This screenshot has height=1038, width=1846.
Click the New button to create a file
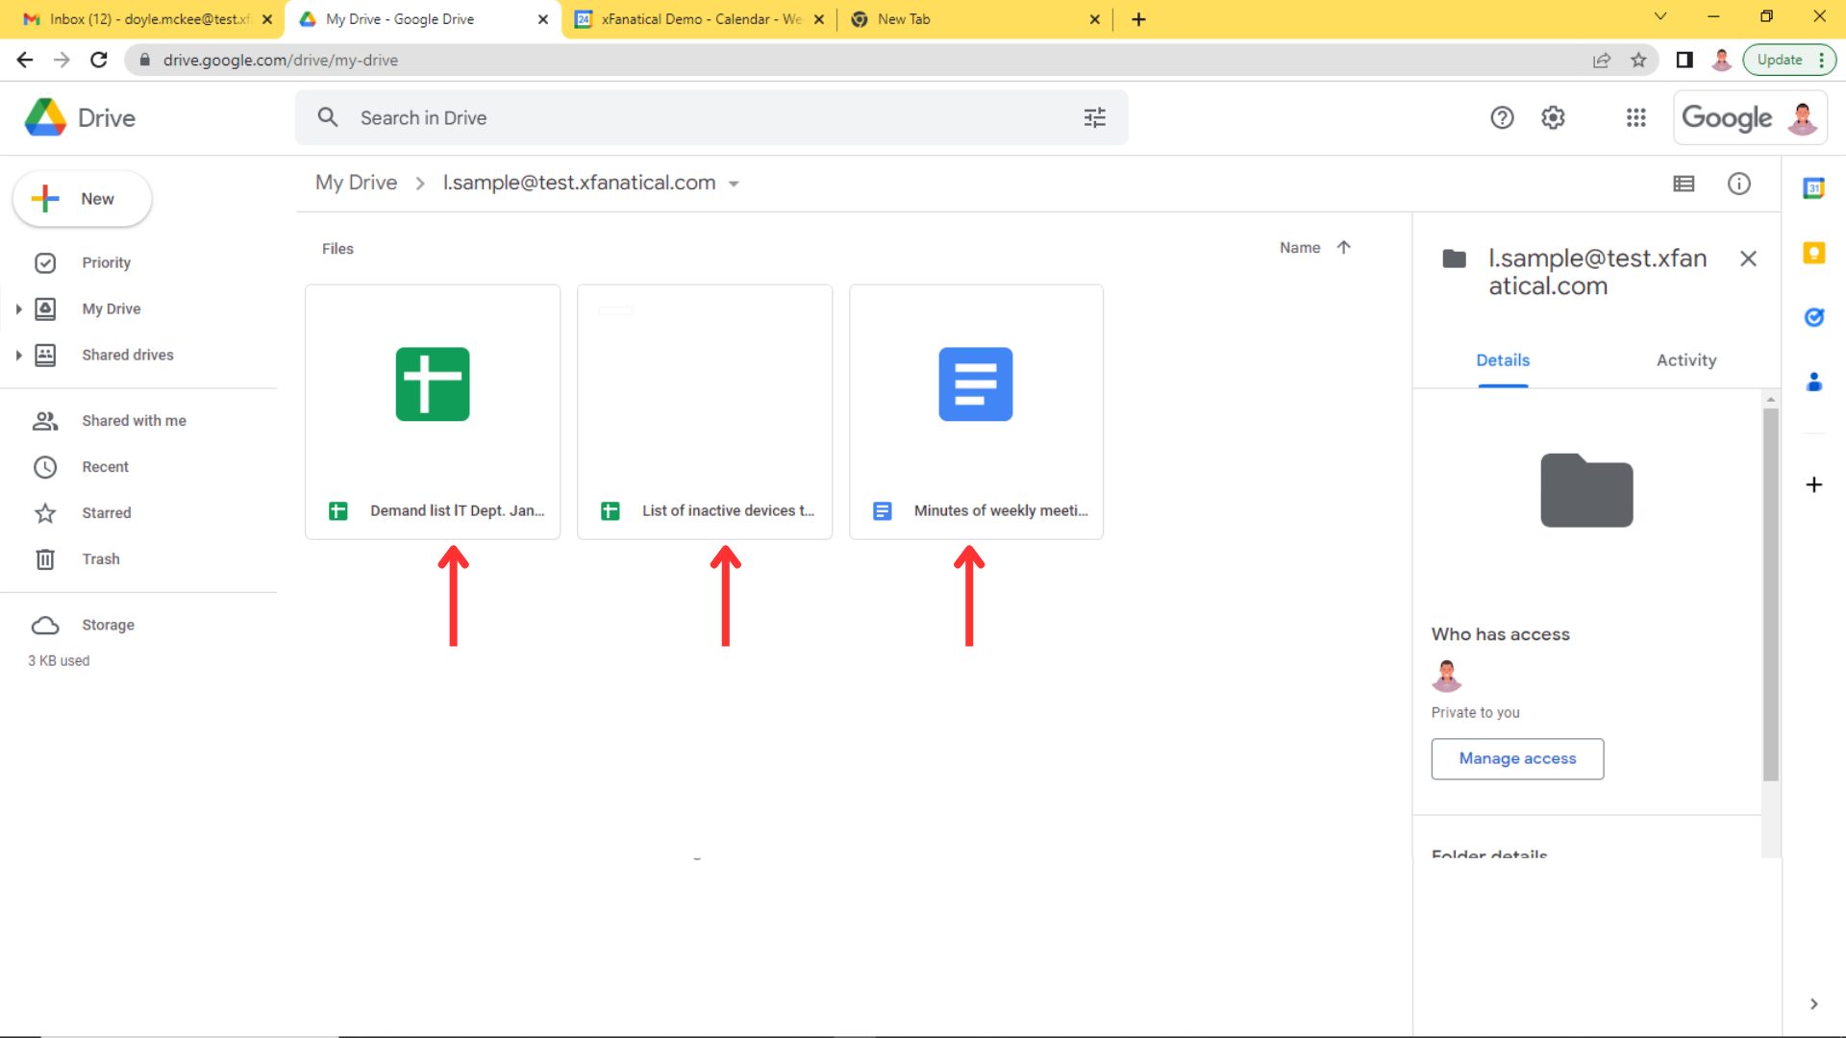point(82,199)
